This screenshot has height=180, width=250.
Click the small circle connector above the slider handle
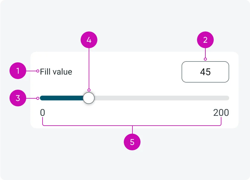89,90
